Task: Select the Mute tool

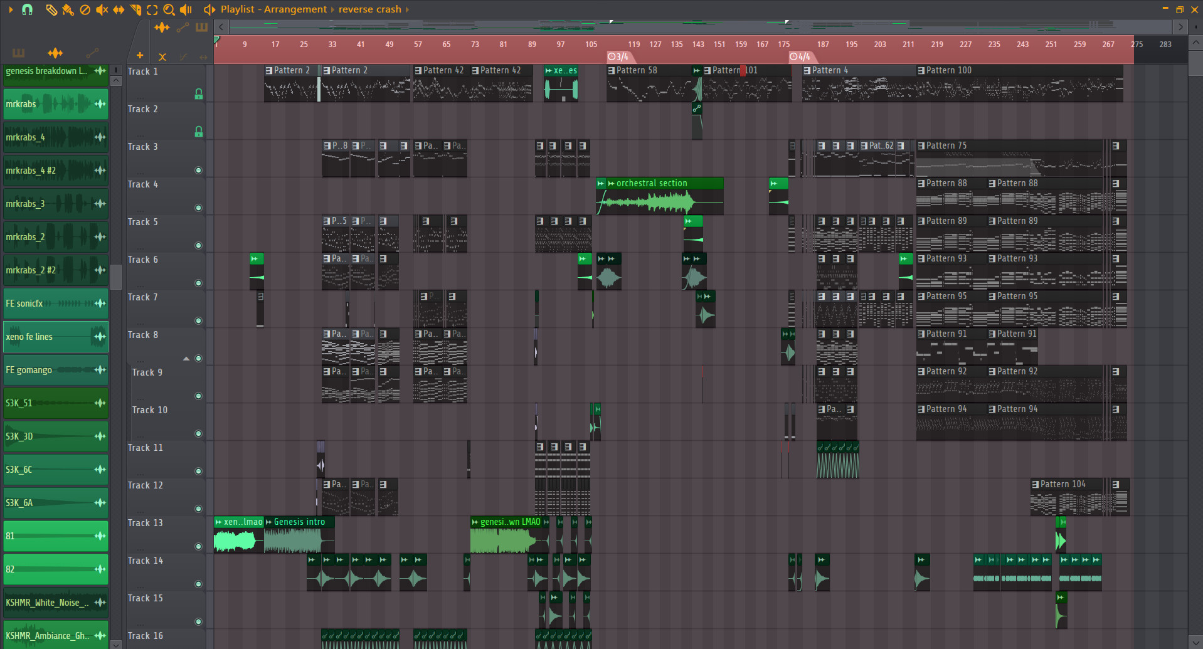Action: pos(101,9)
